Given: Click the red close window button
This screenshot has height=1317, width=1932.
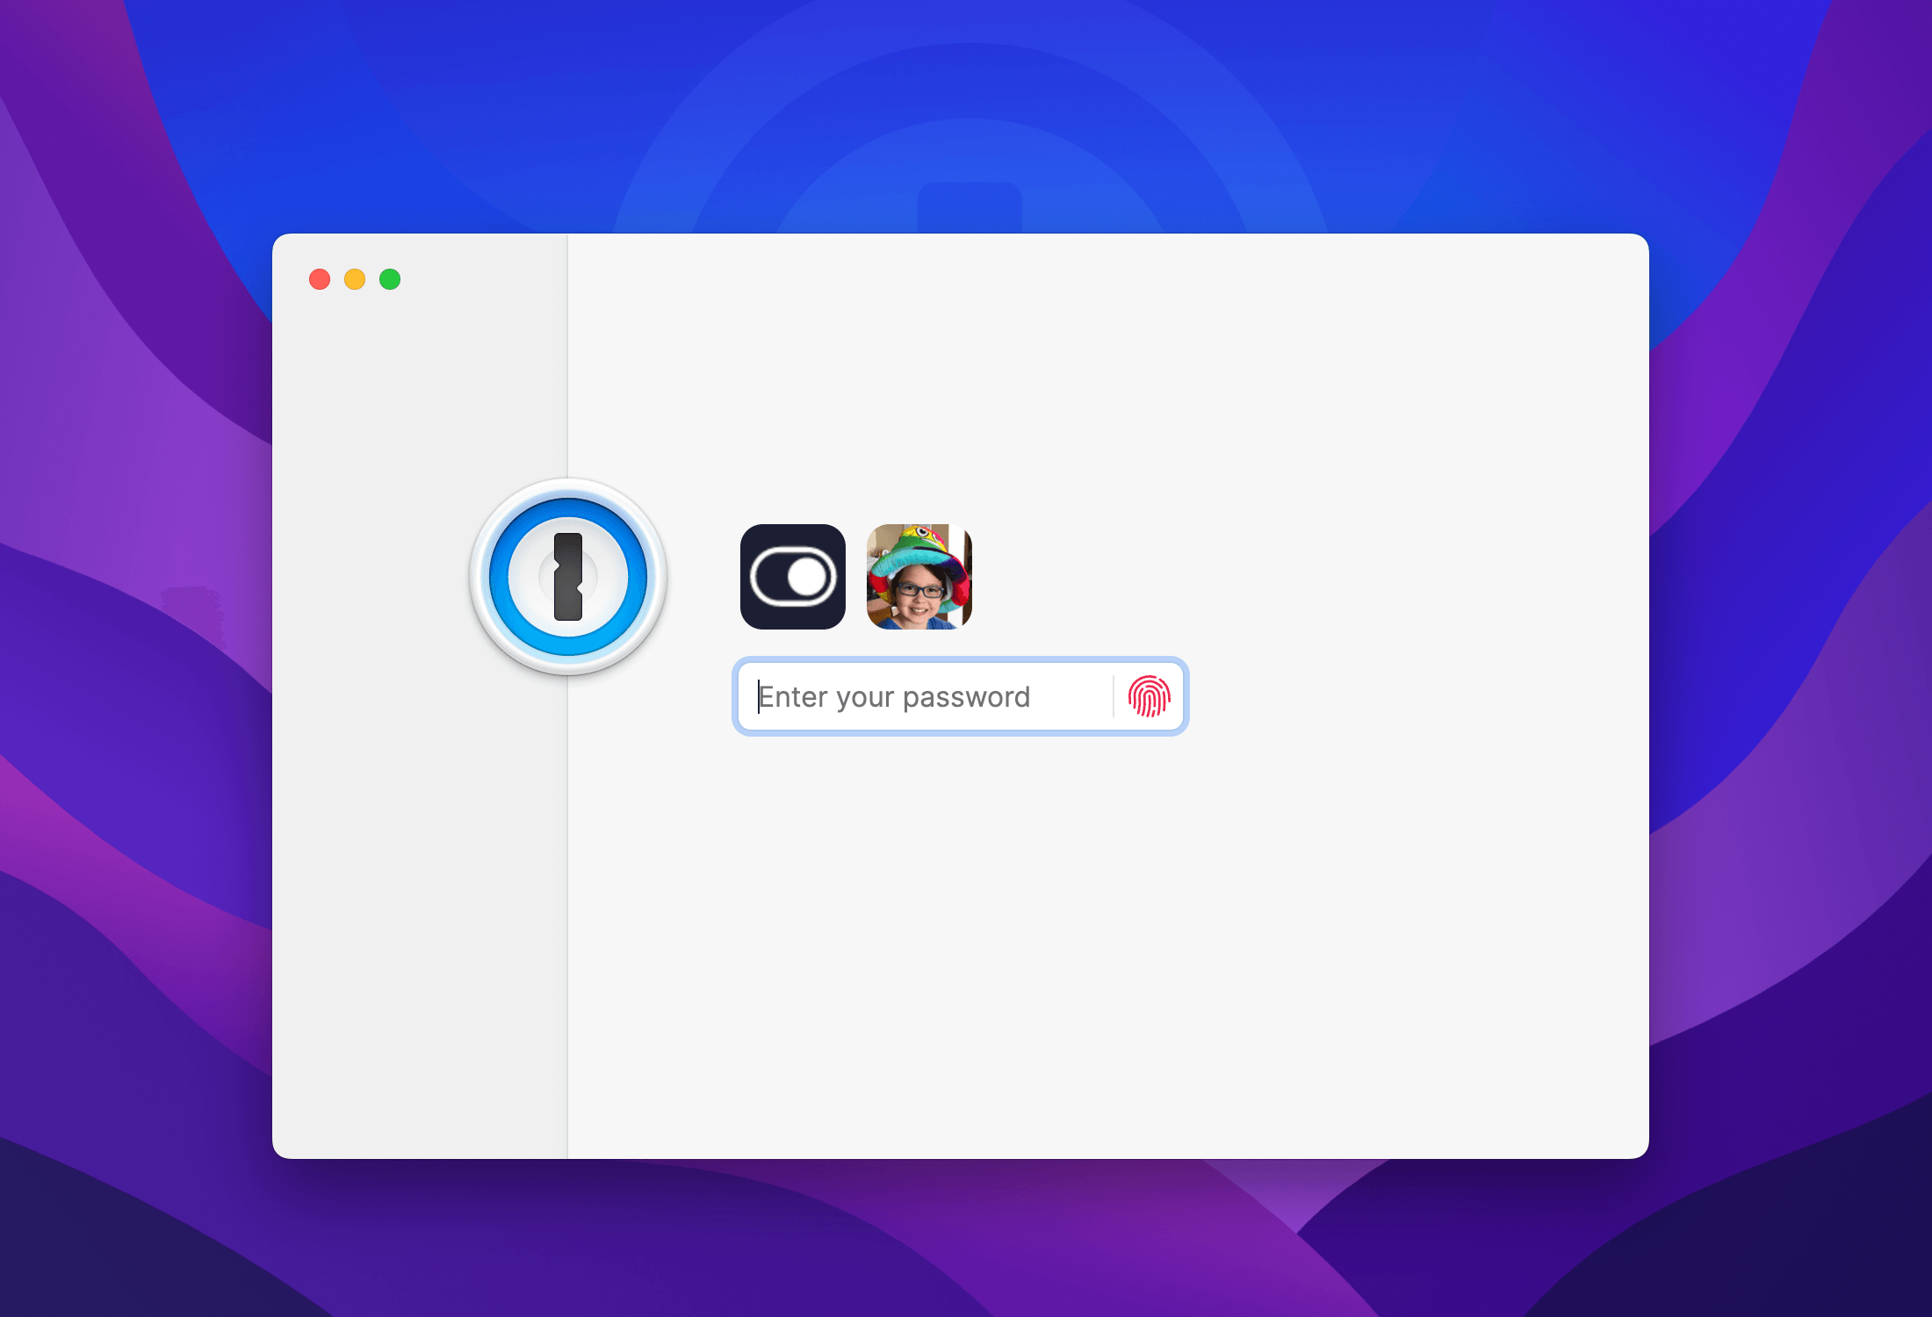Looking at the screenshot, I should tap(320, 278).
